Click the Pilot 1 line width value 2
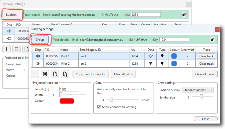This screenshot has width=225, height=129. tap(188, 56)
